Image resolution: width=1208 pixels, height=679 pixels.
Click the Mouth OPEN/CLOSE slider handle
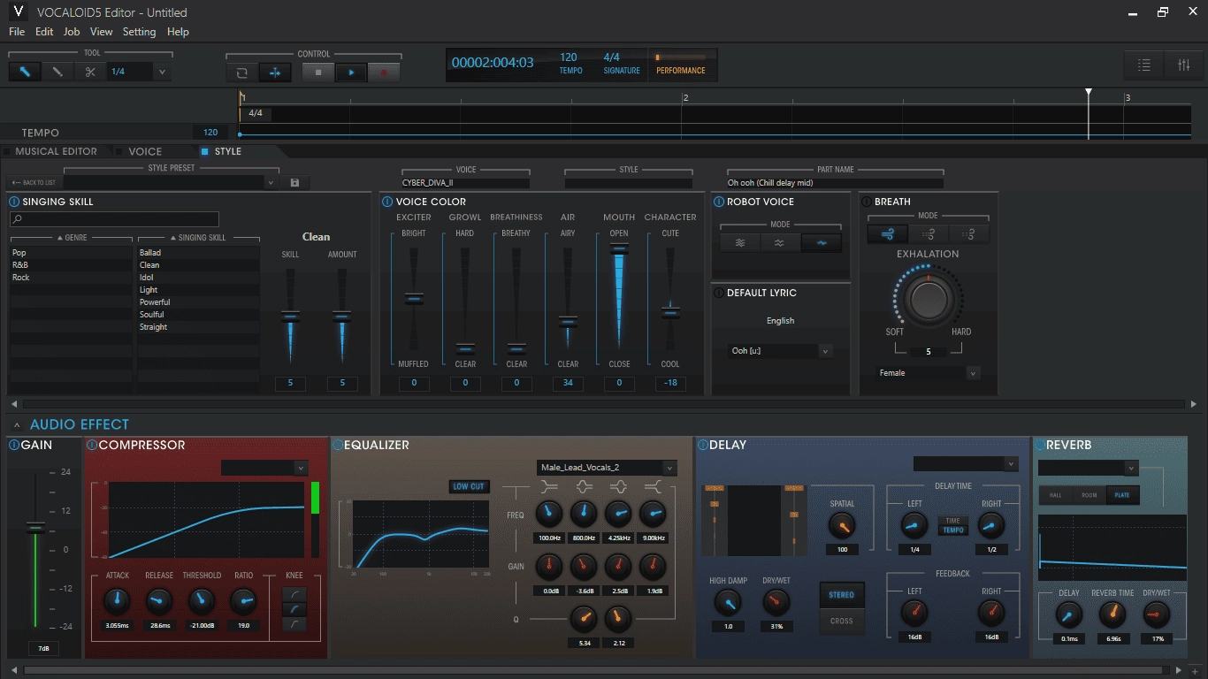(x=619, y=248)
